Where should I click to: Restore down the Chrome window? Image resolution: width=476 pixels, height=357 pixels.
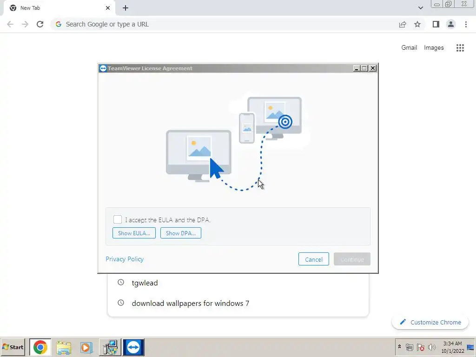click(x=449, y=4)
